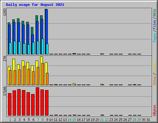
Task: Click the 'Visits' legend label
Action: [155, 67]
